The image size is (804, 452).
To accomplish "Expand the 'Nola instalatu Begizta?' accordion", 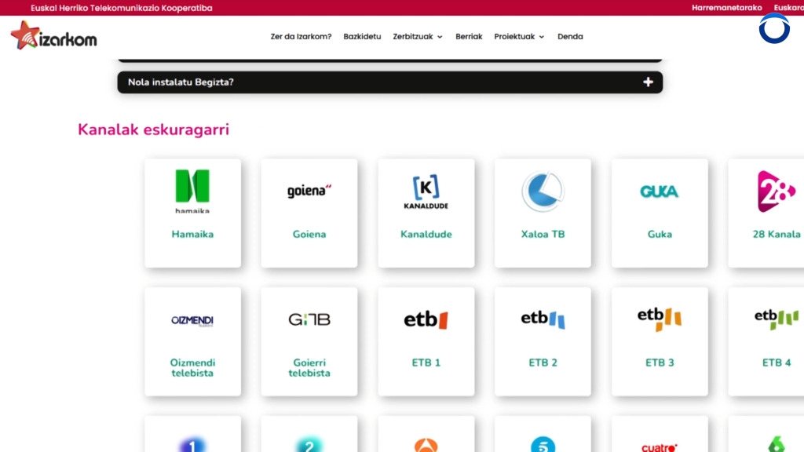I will 389,82.
